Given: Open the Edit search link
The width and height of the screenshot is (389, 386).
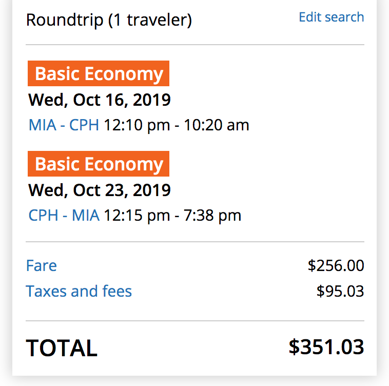Looking at the screenshot, I should click(331, 17).
